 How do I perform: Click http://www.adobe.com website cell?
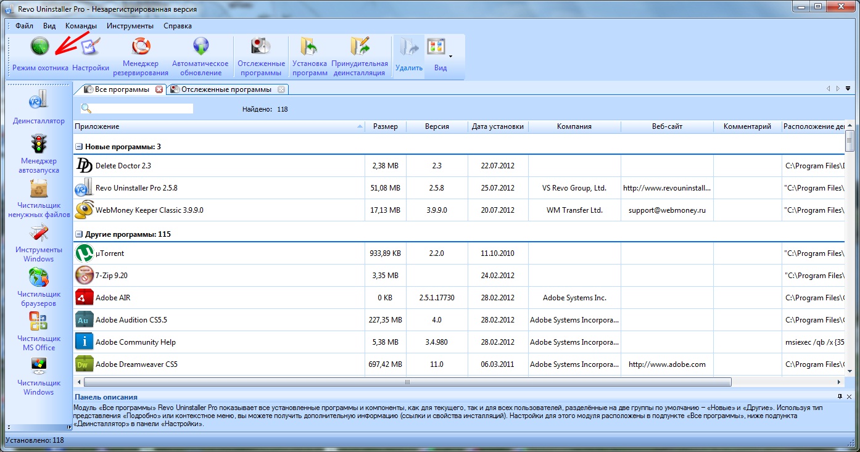coord(667,364)
